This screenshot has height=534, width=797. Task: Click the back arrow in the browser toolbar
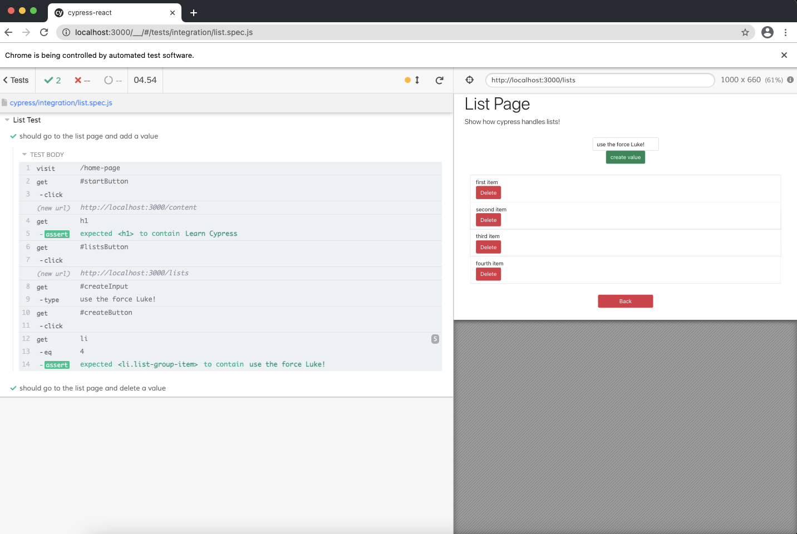pyautogui.click(x=8, y=32)
